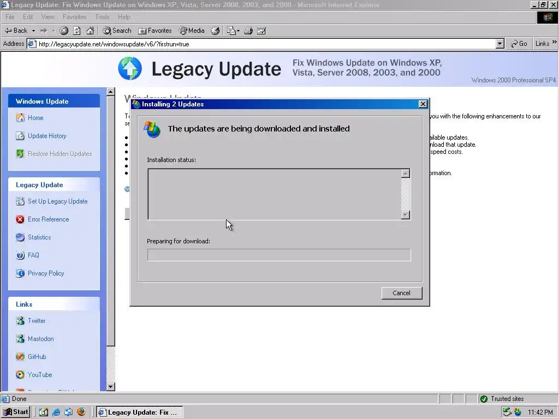Click the Print toolbar icon

[x=248, y=31]
